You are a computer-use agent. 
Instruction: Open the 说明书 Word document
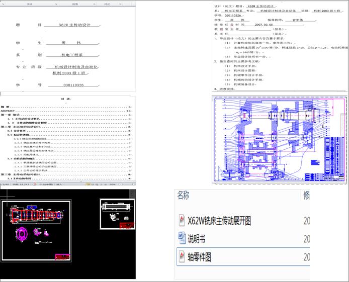197,239
